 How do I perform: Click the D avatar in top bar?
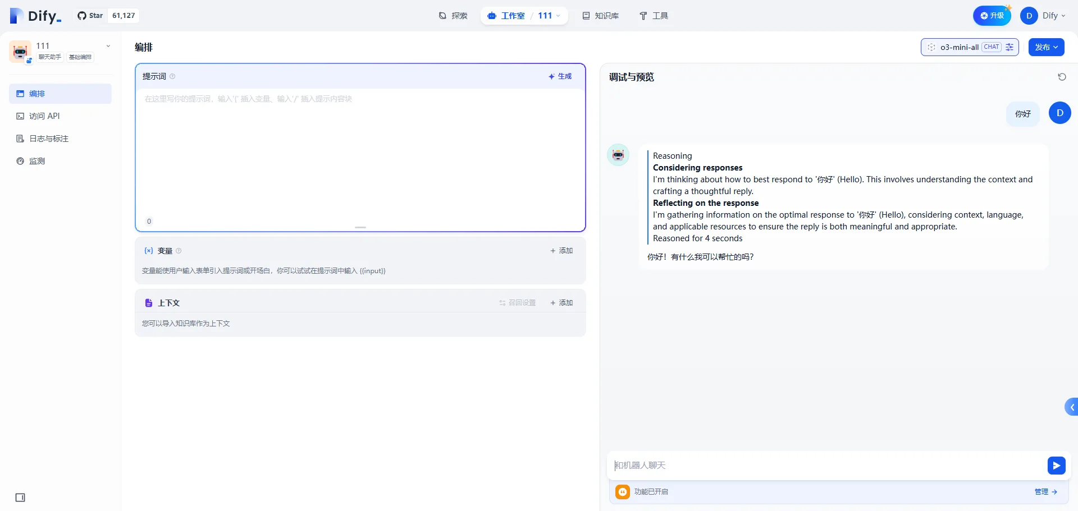coord(1029,16)
